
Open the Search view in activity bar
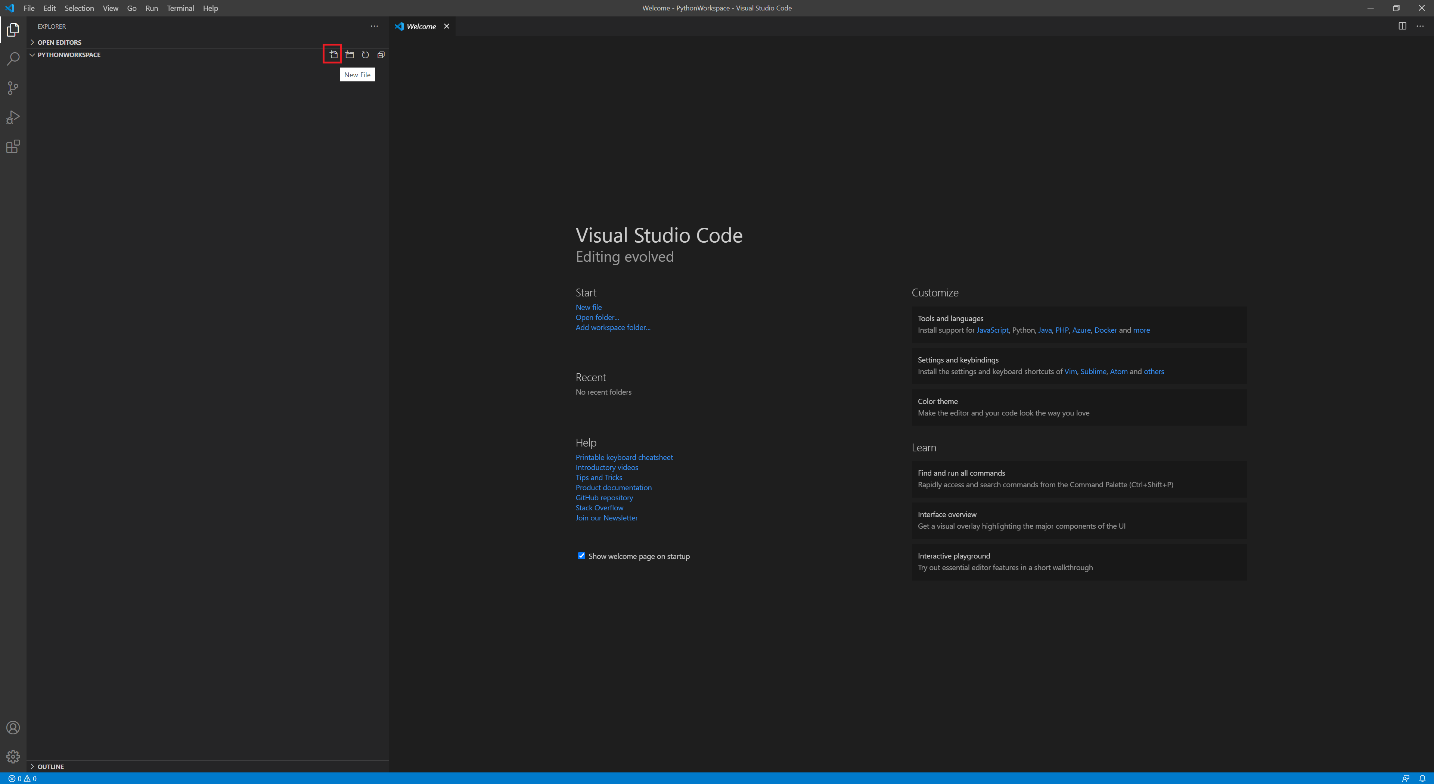[x=13, y=59]
